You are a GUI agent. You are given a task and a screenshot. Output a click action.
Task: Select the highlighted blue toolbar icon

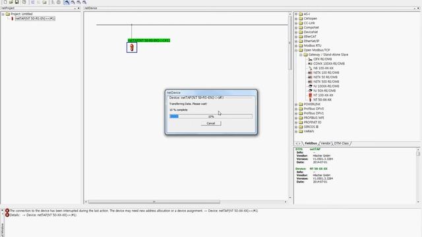pos(67,3)
